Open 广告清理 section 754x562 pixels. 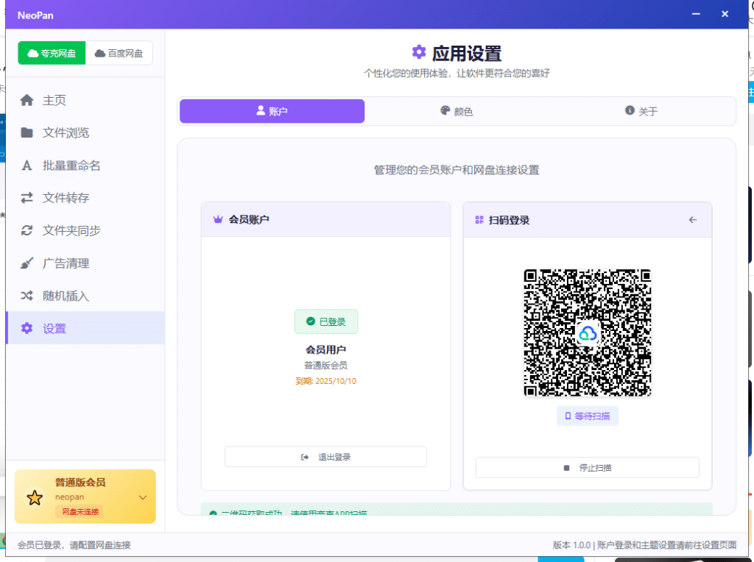click(85, 263)
